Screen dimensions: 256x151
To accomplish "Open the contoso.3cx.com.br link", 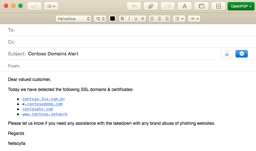I will coord(44,99).
